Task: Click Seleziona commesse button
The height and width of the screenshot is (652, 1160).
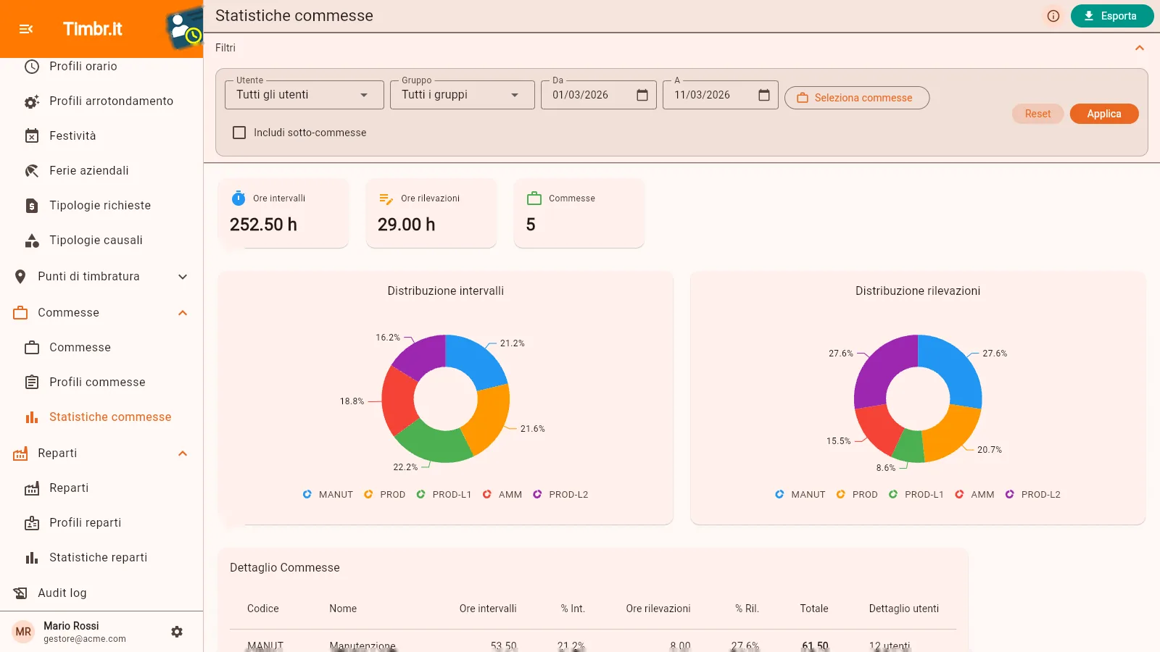Action: pyautogui.click(x=857, y=98)
